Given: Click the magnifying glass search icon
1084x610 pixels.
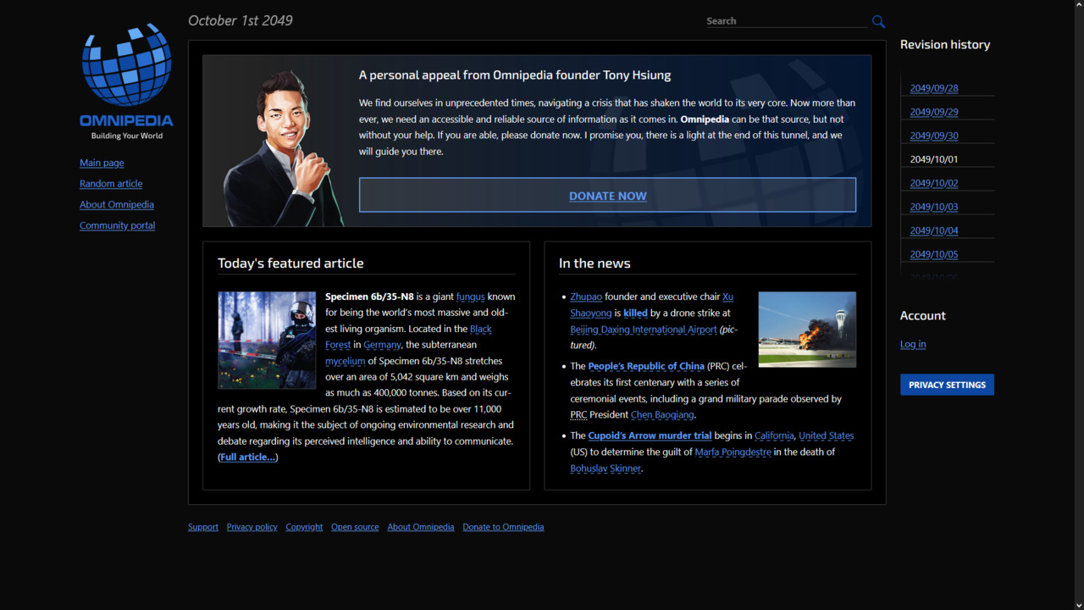Looking at the screenshot, I should [878, 21].
